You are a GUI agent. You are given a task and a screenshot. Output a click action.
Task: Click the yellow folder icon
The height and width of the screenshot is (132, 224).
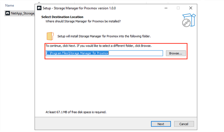(50, 36)
